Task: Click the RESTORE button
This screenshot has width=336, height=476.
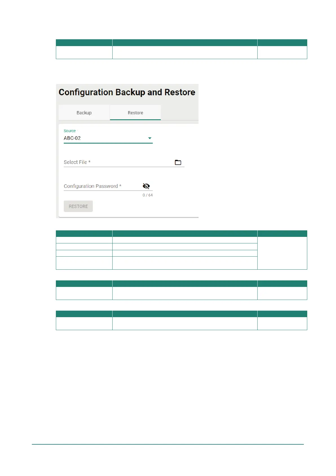Action: click(78, 206)
